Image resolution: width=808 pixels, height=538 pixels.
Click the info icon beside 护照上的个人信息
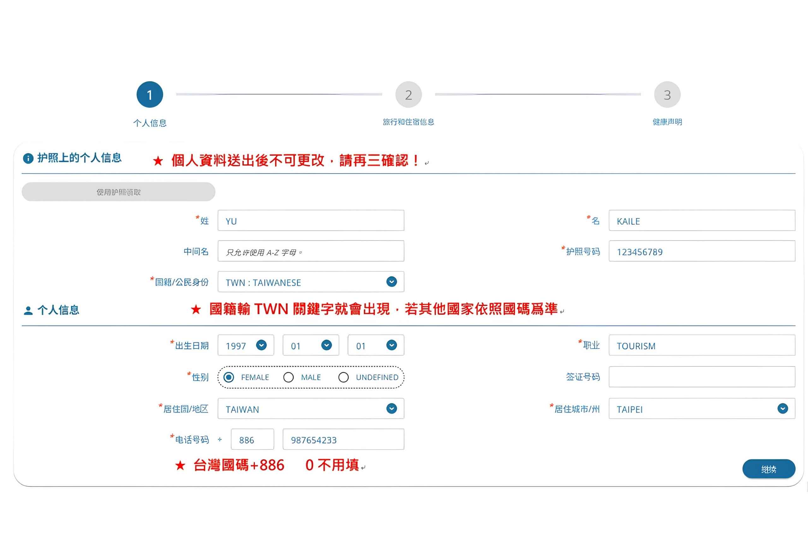28,159
